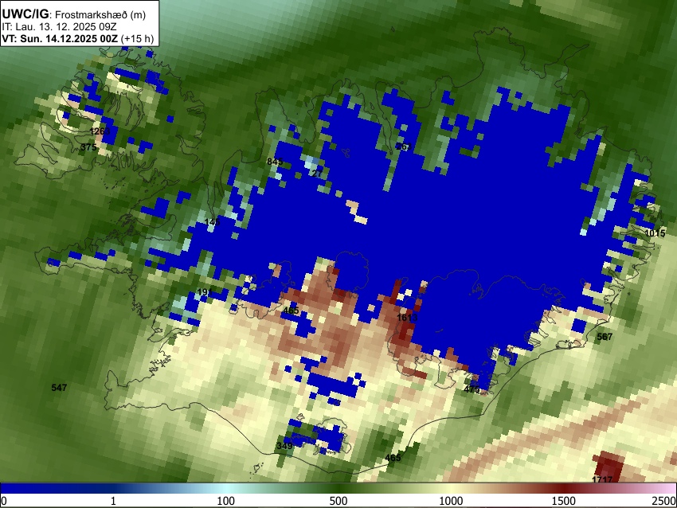Click the 1717 value on the map
Viewport: 677px width, 508px height.
[602, 480]
